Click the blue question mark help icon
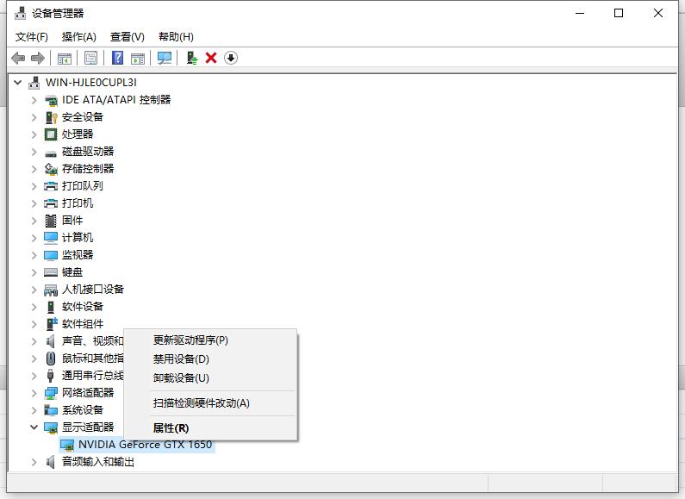This screenshot has height=499, width=685. tap(118, 58)
